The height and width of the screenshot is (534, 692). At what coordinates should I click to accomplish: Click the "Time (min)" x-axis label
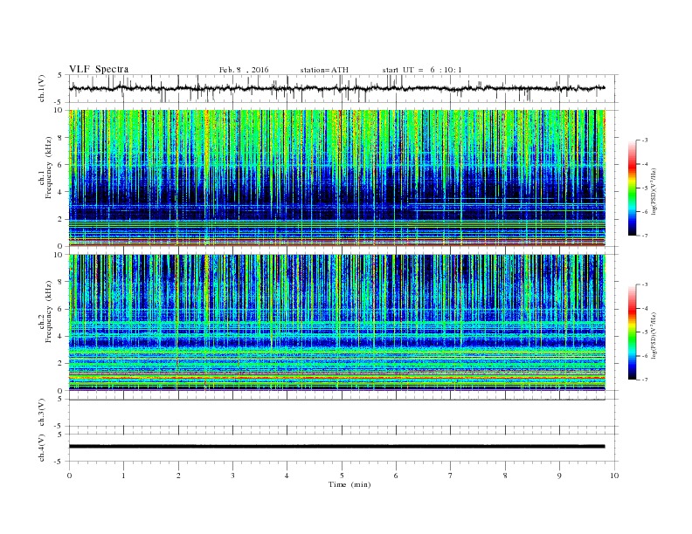click(349, 484)
